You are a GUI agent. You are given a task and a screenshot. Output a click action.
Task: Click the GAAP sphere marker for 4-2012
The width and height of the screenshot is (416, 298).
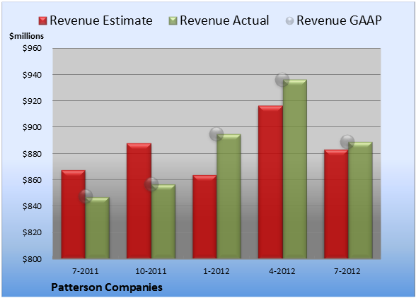pyautogui.click(x=282, y=79)
